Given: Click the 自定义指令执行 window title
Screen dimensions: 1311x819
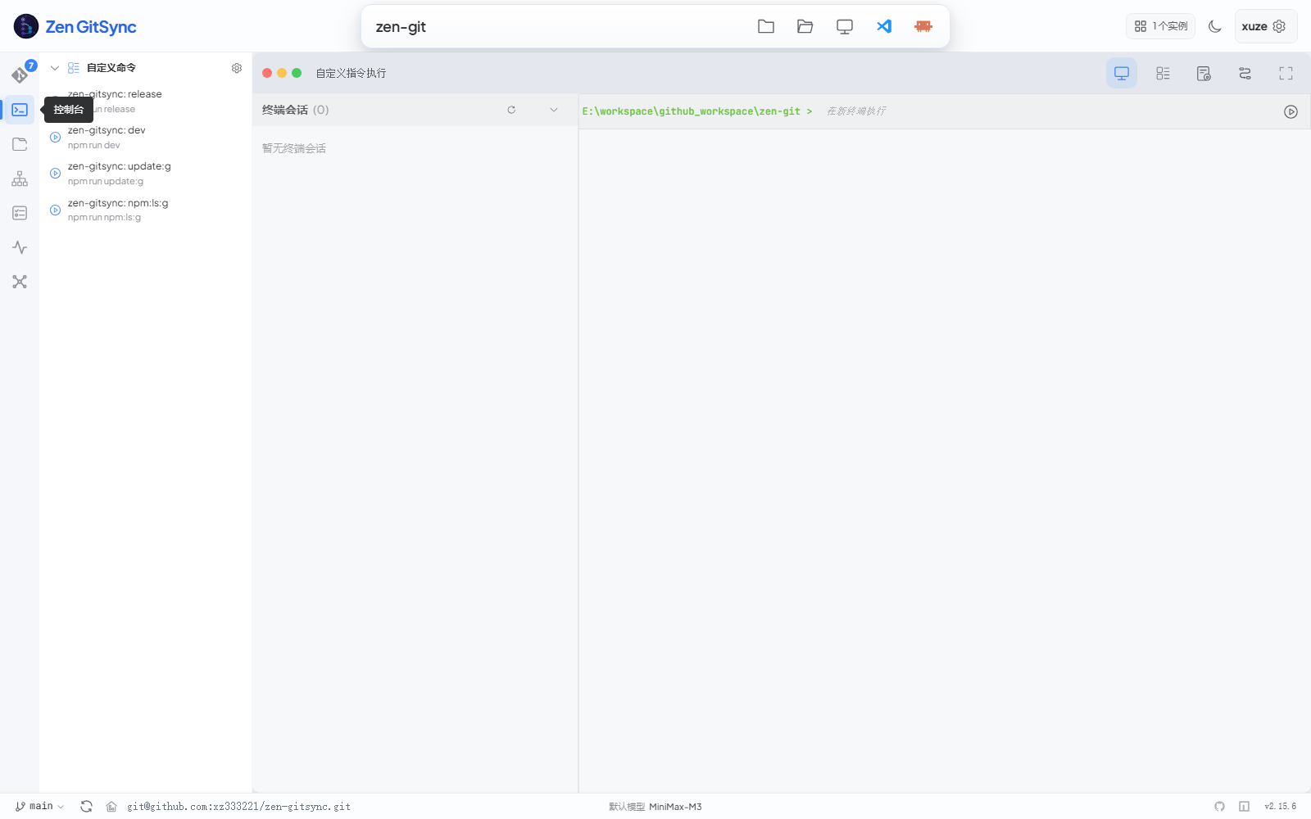Looking at the screenshot, I should pos(351,73).
